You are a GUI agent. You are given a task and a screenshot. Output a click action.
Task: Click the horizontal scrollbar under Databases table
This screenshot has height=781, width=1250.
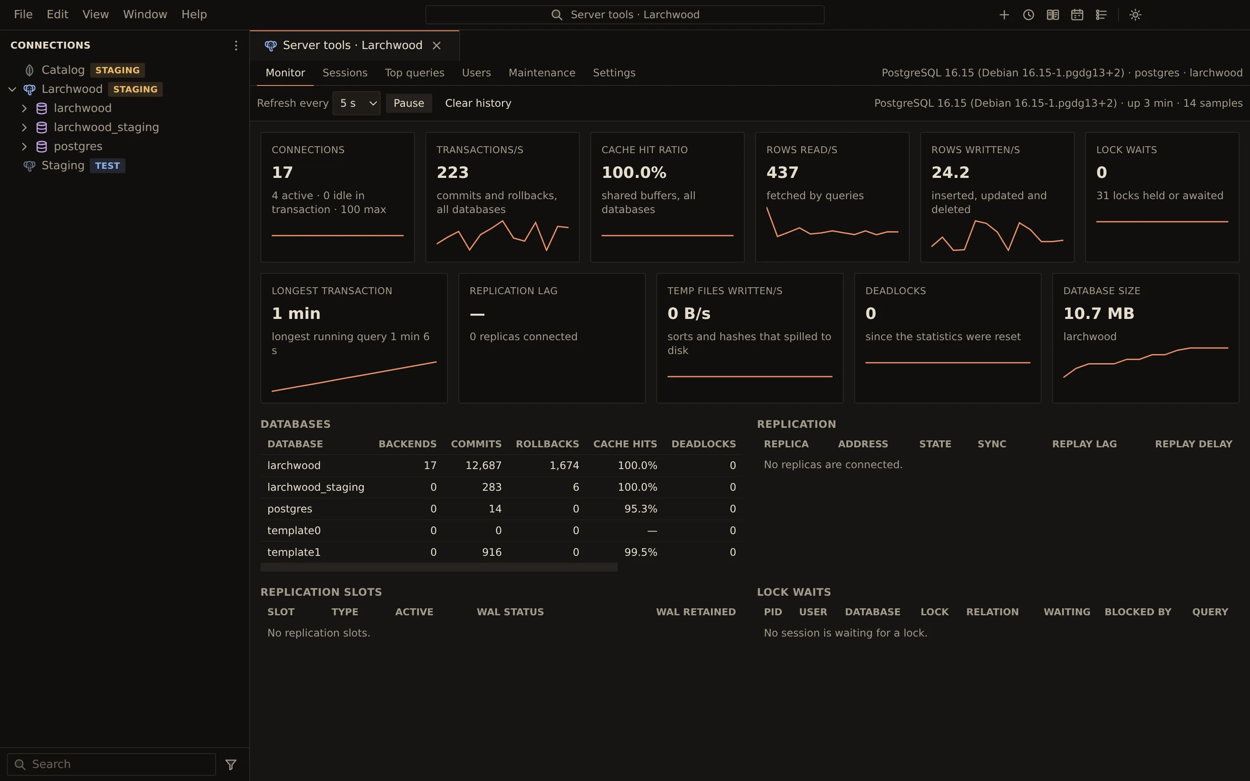pos(438,567)
